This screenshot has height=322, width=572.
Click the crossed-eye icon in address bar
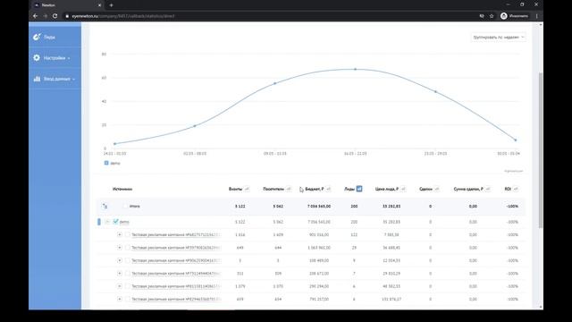[x=482, y=16]
